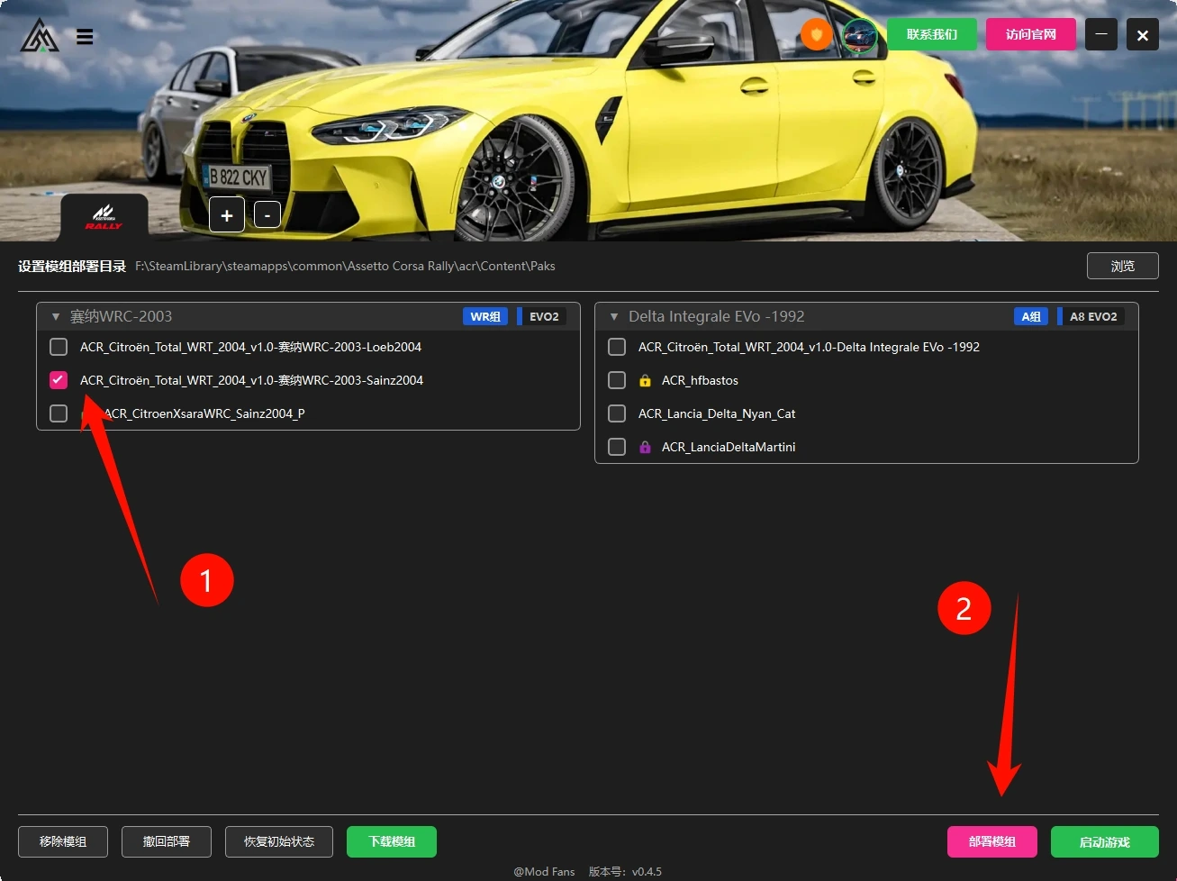This screenshot has width=1177, height=881.
Task: Open the user profile avatar
Action: coord(860,35)
